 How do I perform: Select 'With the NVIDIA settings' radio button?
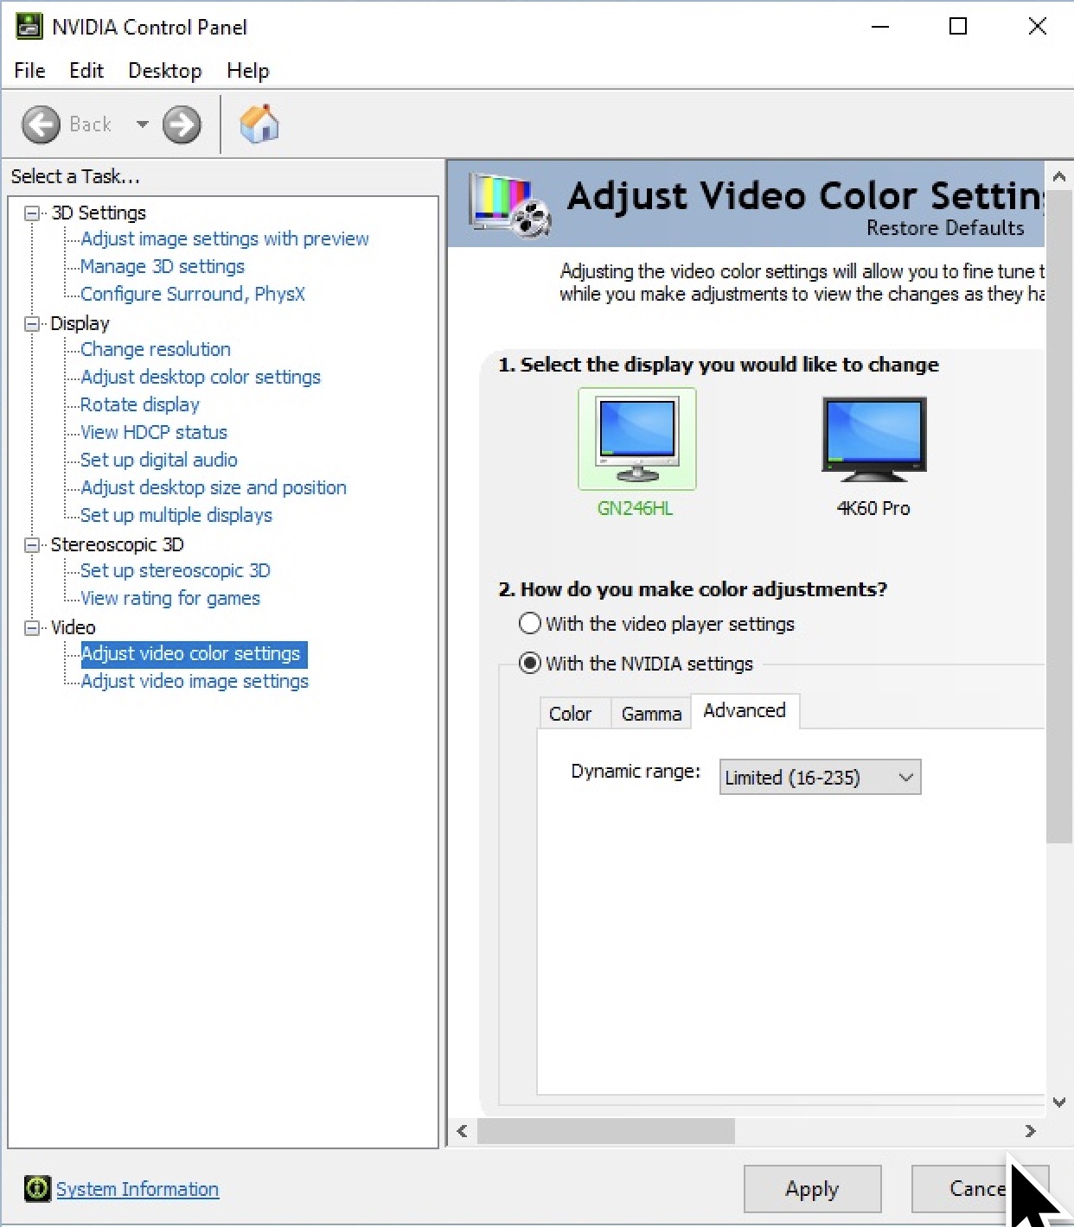530,664
